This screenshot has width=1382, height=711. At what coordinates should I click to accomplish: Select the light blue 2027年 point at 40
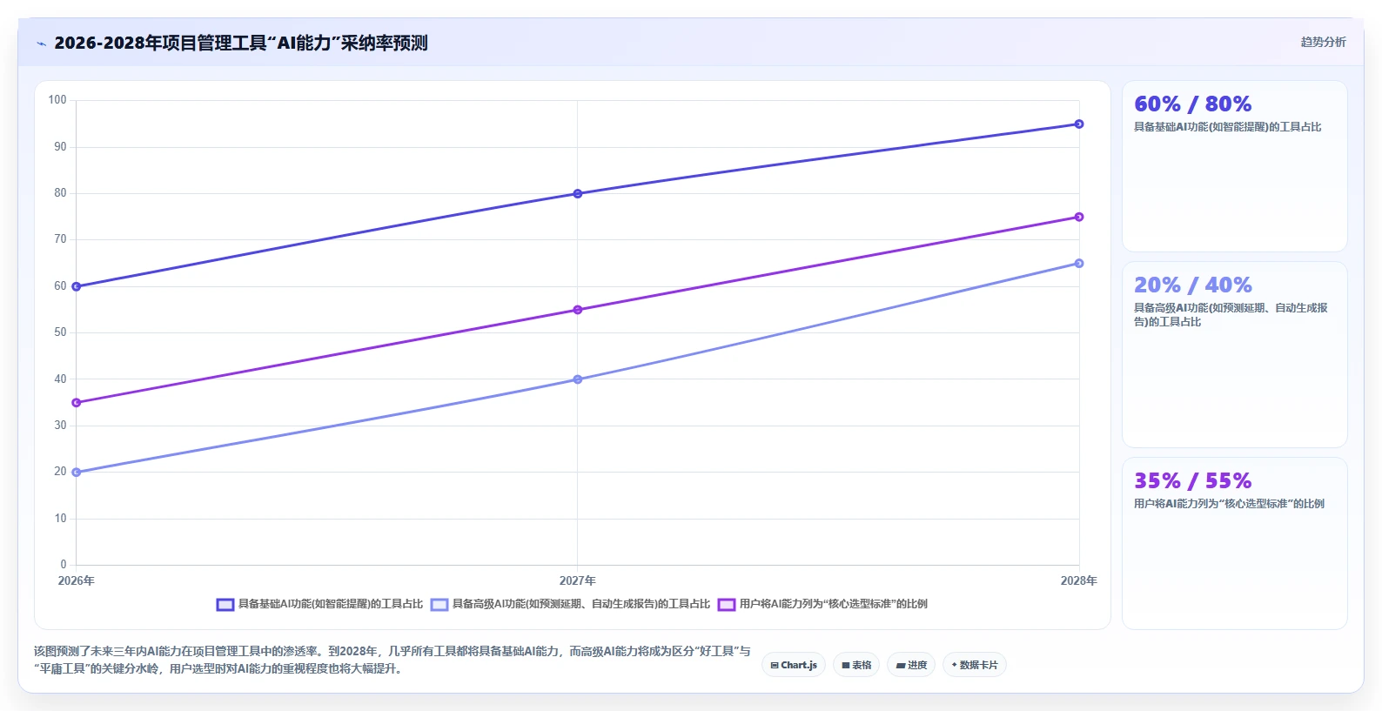pyautogui.click(x=578, y=379)
